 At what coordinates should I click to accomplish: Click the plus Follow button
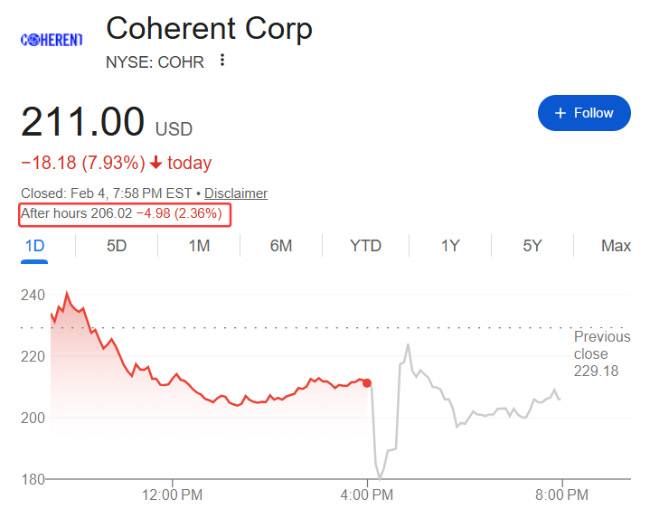click(583, 113)
